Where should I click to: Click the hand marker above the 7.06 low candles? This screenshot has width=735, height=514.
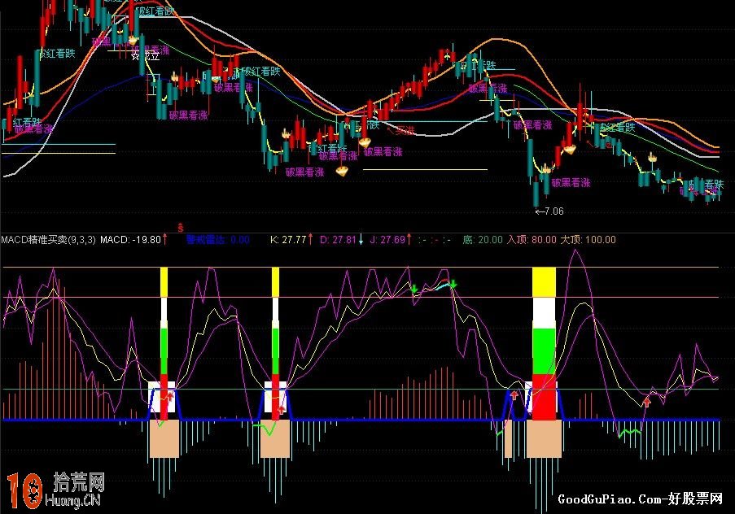tap(545, 168)
